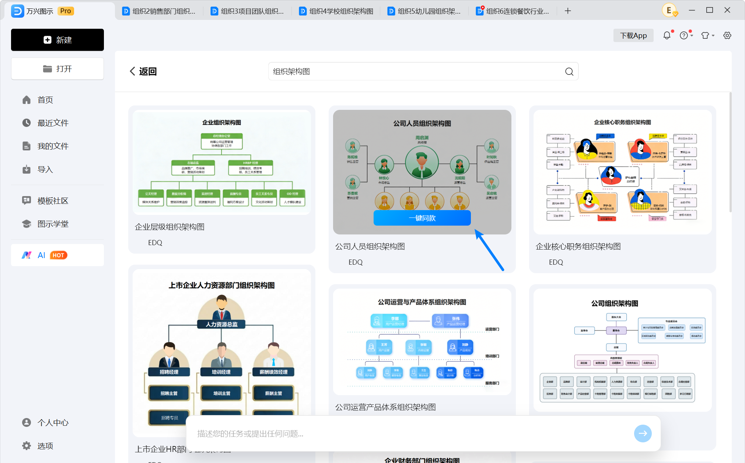Open the 公司组织架构图 template thumbnail
Viewport: 745px width, 463px height.
(x=623, y=350)
